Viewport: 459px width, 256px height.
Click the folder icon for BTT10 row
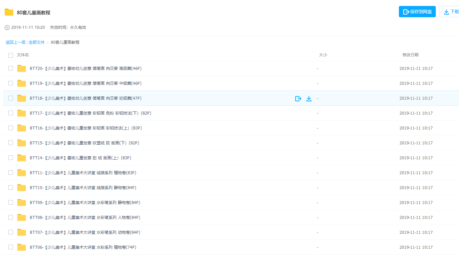(x=22, y=188)
